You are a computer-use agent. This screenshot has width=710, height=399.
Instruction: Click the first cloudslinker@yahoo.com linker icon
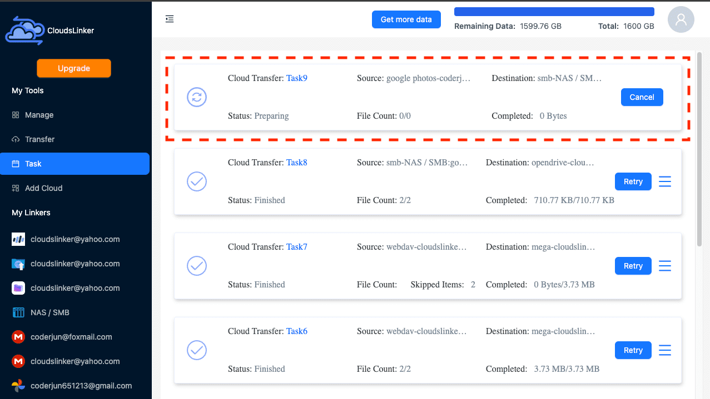[18, 239]
